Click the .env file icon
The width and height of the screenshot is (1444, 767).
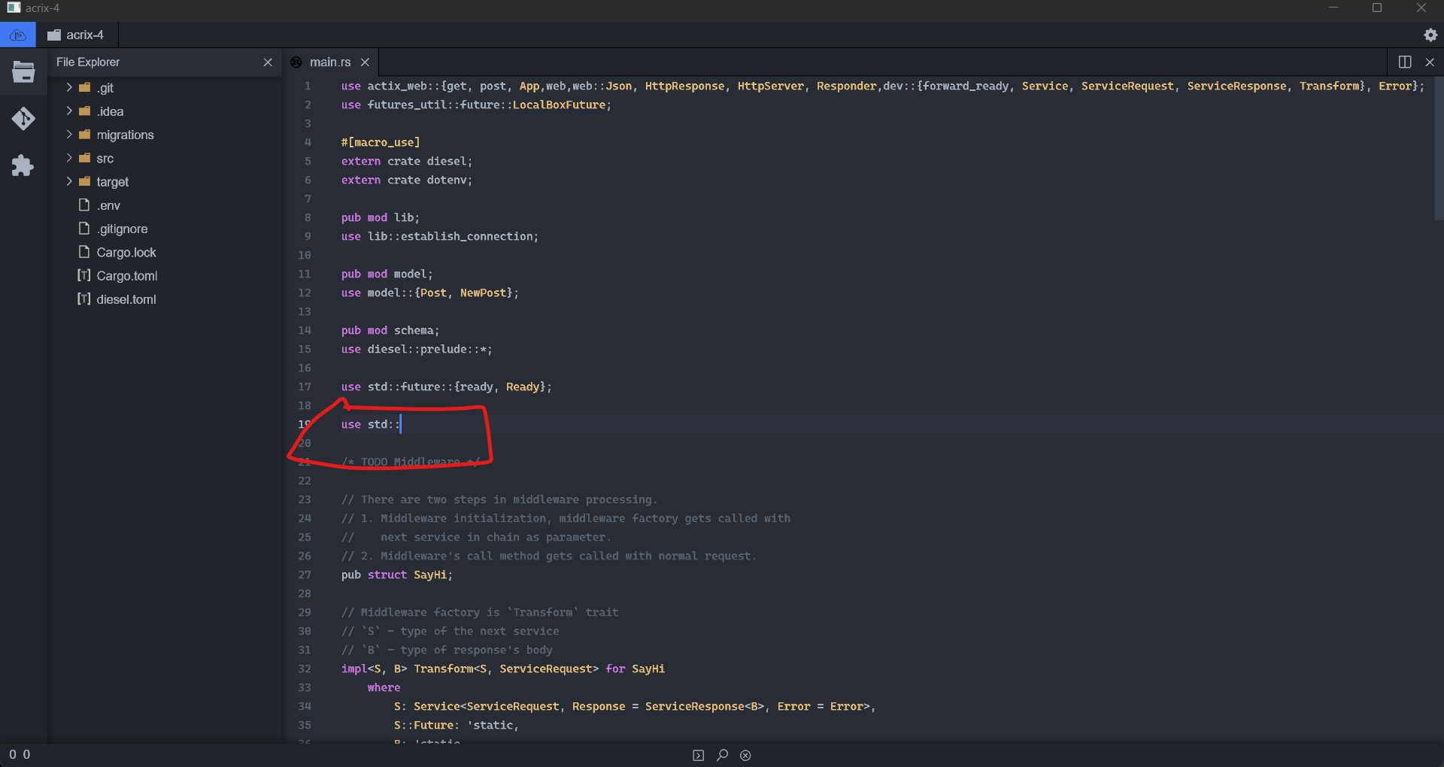pos(84,205)
